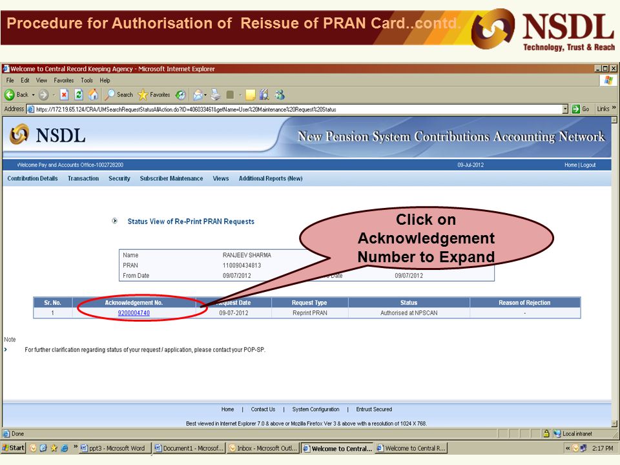The image size is (620, 465).
Task: Click the Home house toolbar icon
Action: (93, 95)
